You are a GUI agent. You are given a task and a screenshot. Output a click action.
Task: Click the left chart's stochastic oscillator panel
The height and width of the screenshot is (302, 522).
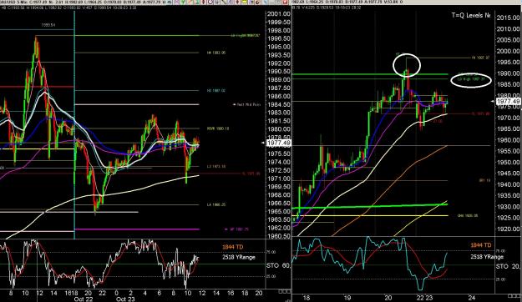133,264
